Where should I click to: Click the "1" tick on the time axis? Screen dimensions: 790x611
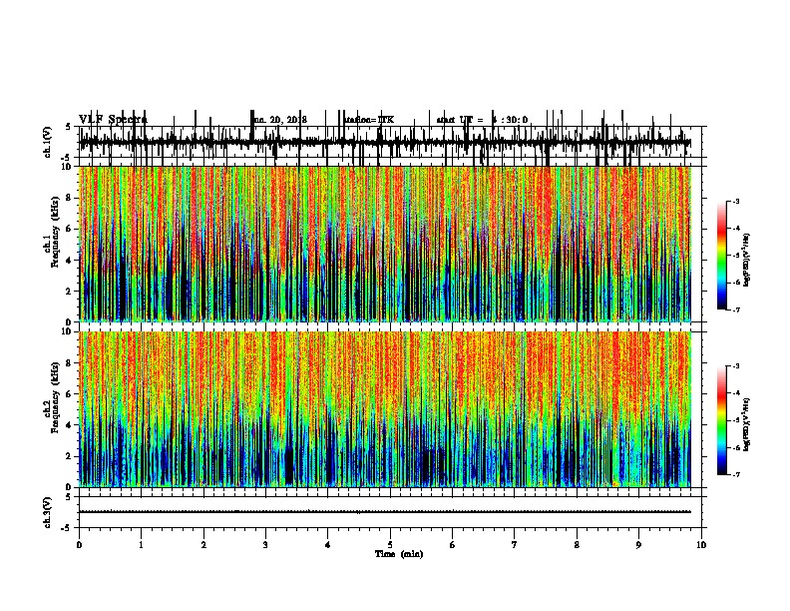pos(142,545)
